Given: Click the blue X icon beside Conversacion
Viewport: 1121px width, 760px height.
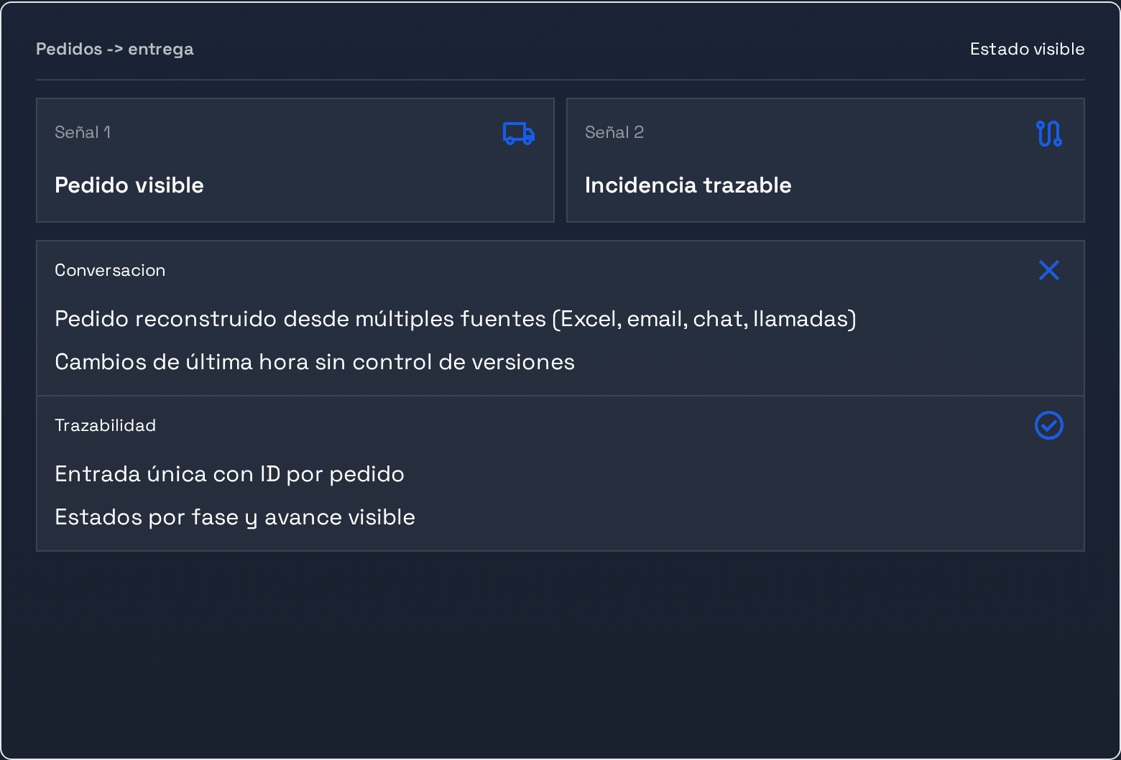Looking at the screenshot, I should pos(1049,270).
